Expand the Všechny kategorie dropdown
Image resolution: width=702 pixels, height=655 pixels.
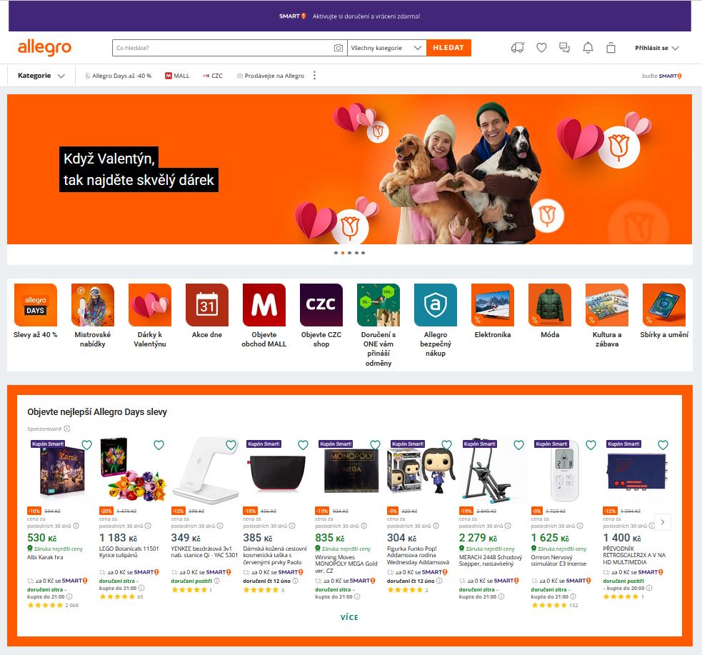pyautogui.click(x=386, y=48)
